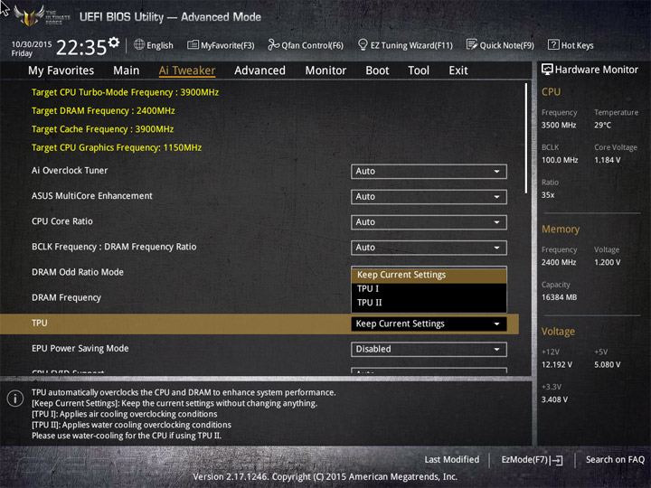Click the EzMode exit arrow icon
The height and width of the screenshot is (488, 651).
click(557, 460)
